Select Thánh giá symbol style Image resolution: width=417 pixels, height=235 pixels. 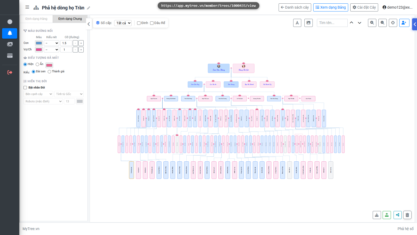(49, 72)
